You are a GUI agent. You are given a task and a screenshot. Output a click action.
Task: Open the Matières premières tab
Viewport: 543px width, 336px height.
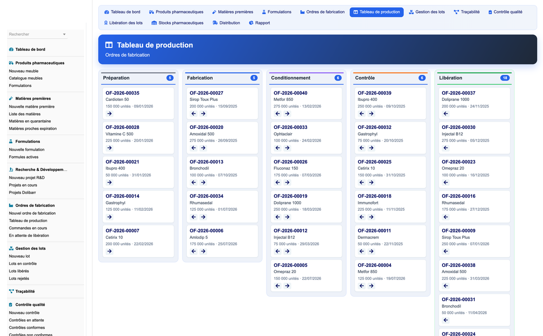click(232, 12)
